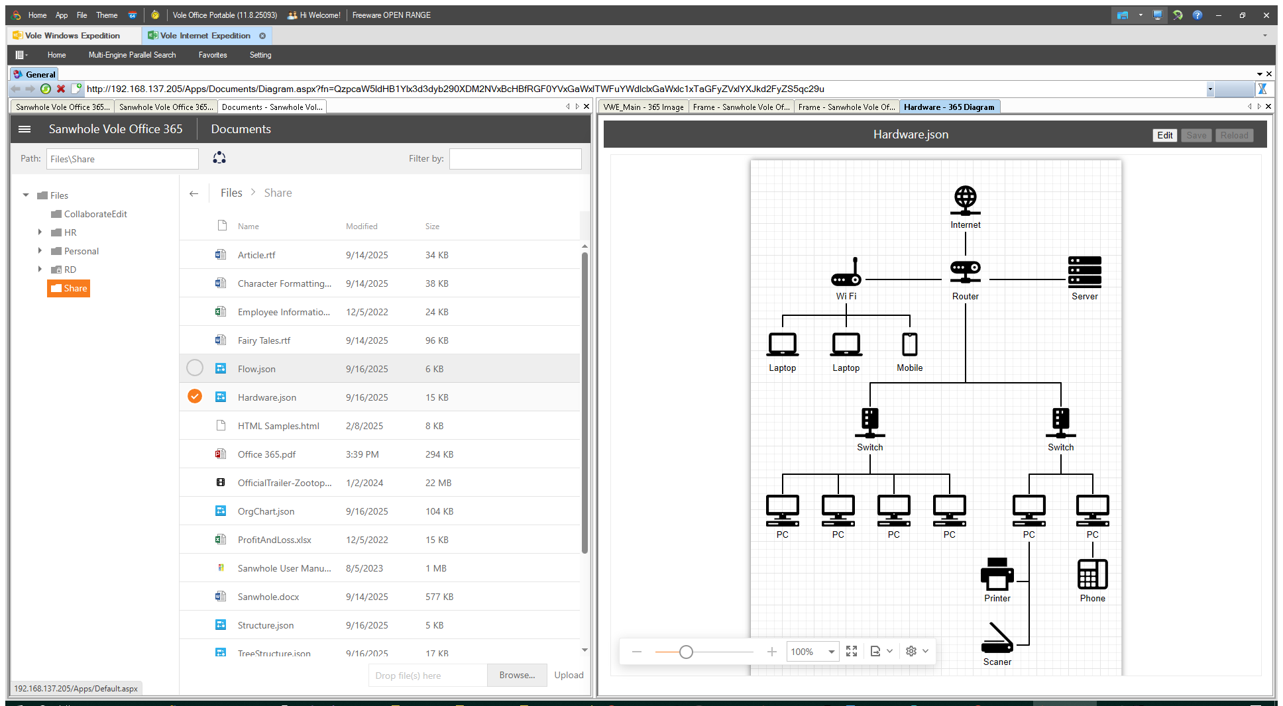Select the Flow.json row checkbox circle
This screenshot has width=1283, height=706.
[195, 368]
